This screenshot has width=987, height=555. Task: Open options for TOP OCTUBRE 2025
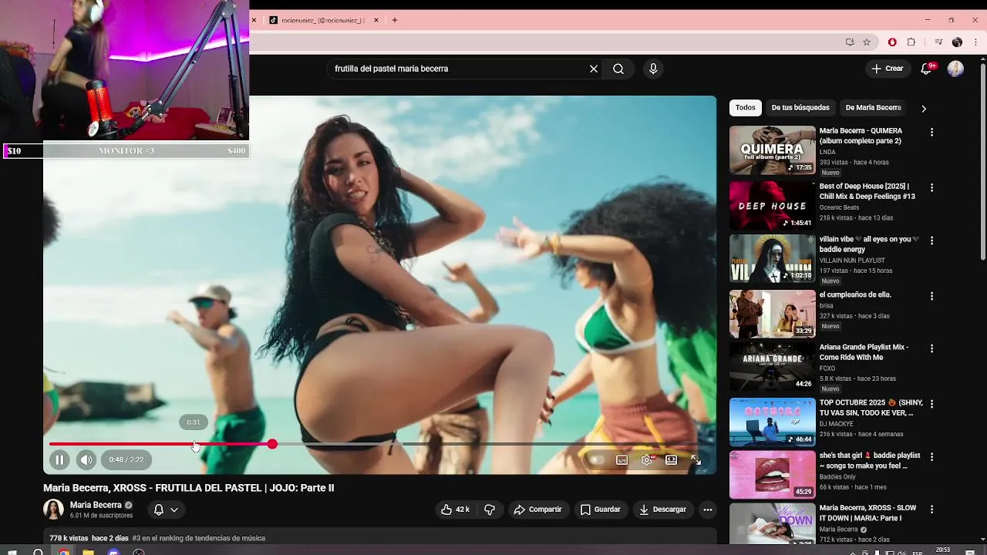[931, 404]
